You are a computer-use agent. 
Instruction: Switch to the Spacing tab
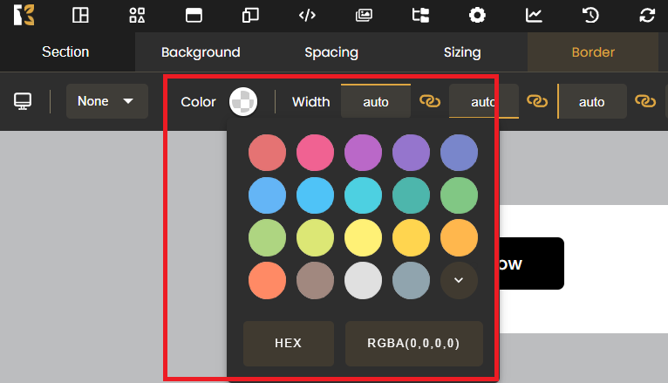pyautogui.click(x=331, y=52)
